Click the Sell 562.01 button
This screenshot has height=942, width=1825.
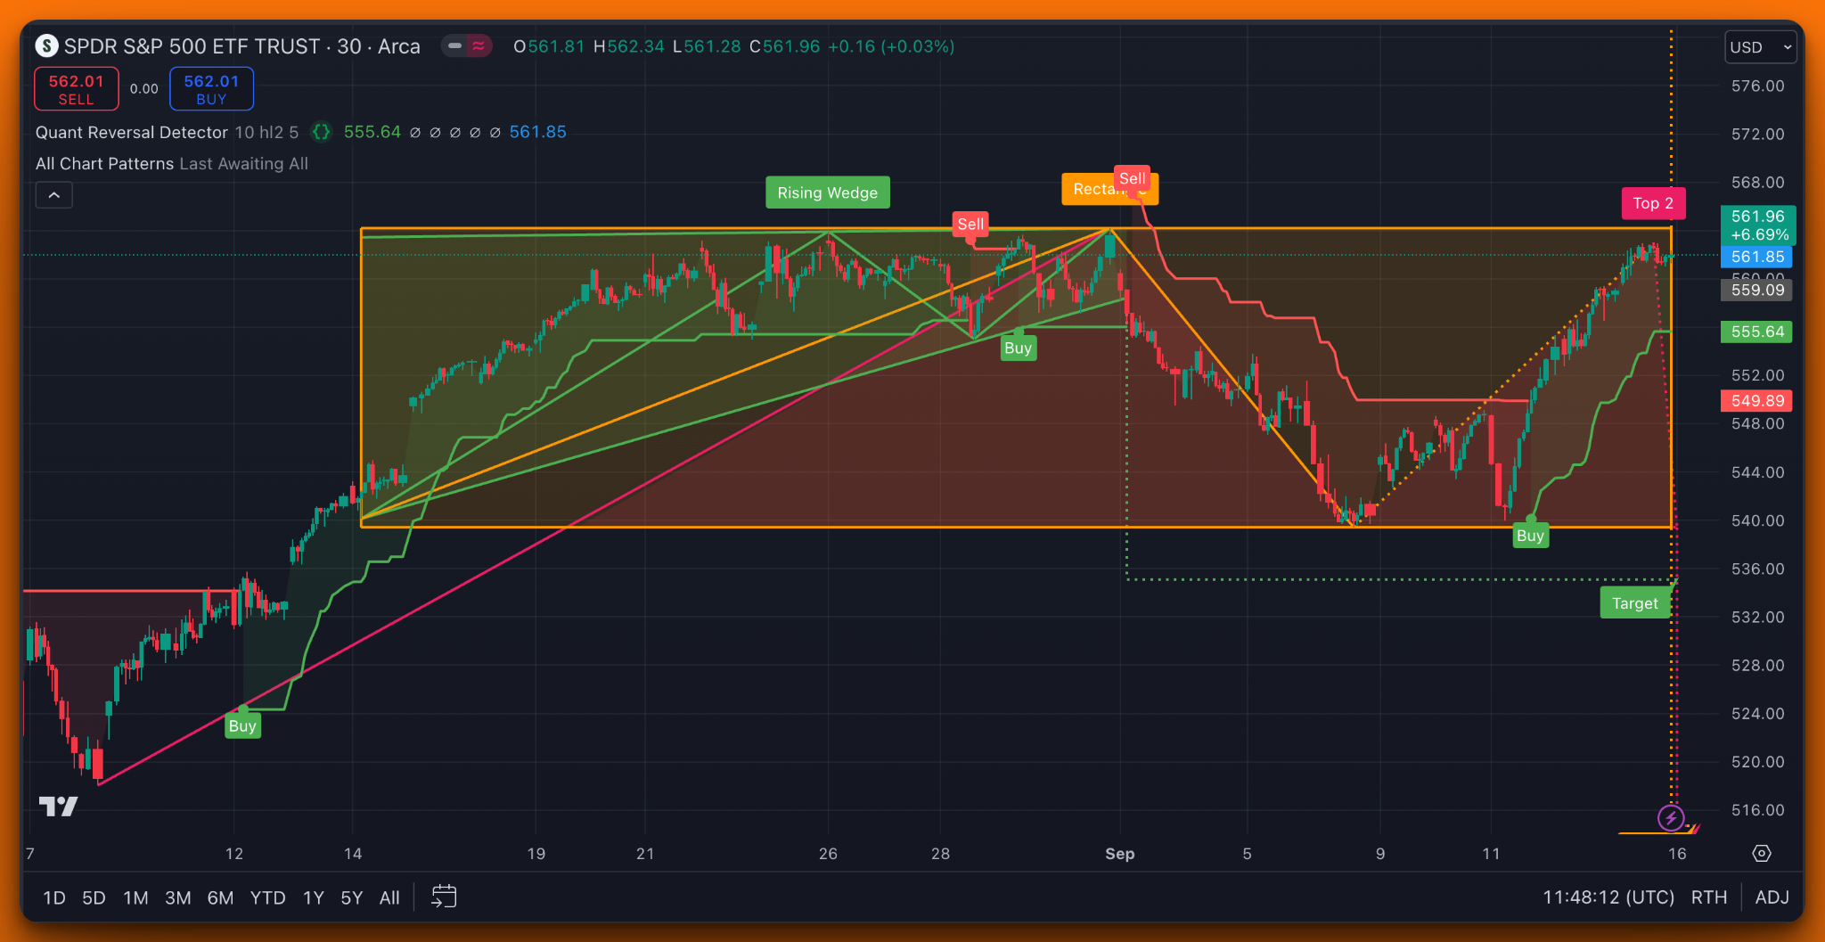coord(77,89)
